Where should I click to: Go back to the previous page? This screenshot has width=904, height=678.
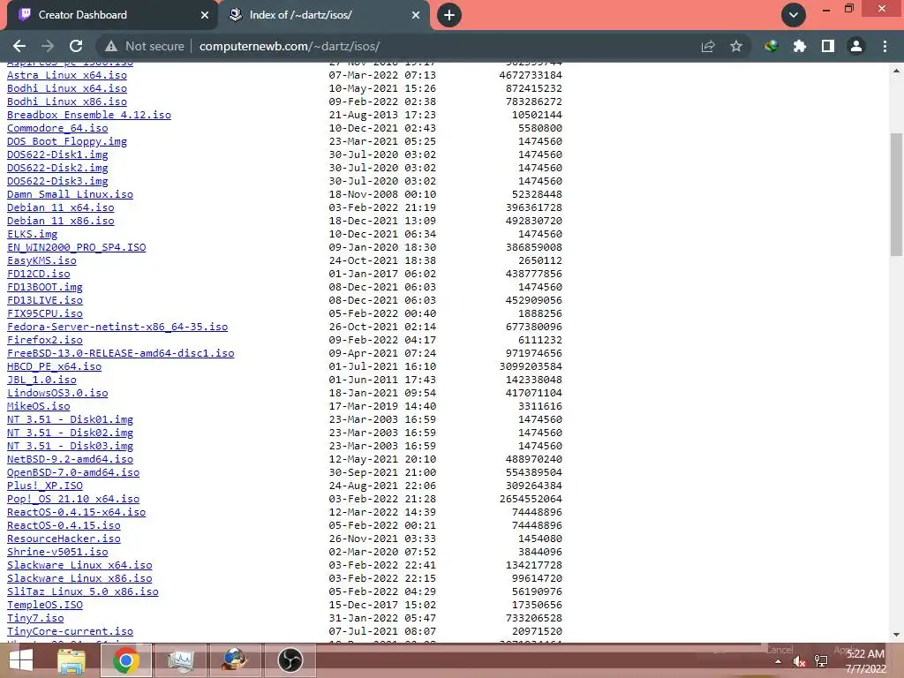tap(19, 46)
